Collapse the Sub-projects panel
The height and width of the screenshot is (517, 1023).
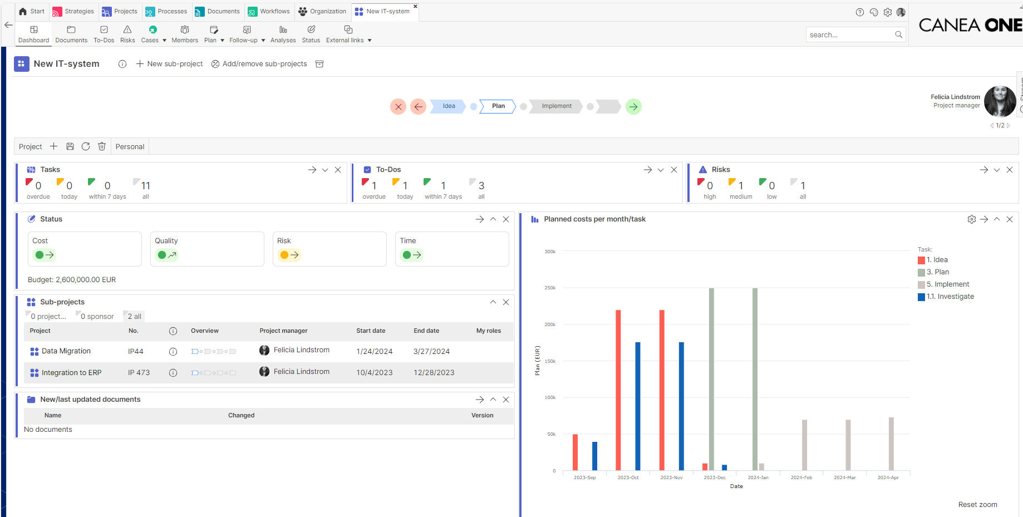493,302
